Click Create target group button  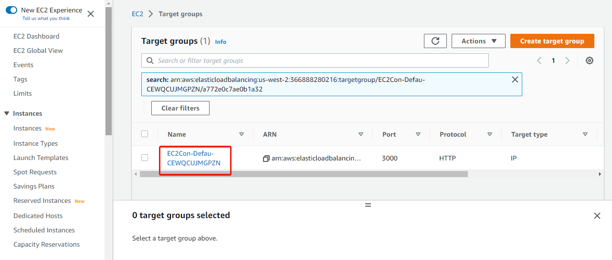[552, 41]
